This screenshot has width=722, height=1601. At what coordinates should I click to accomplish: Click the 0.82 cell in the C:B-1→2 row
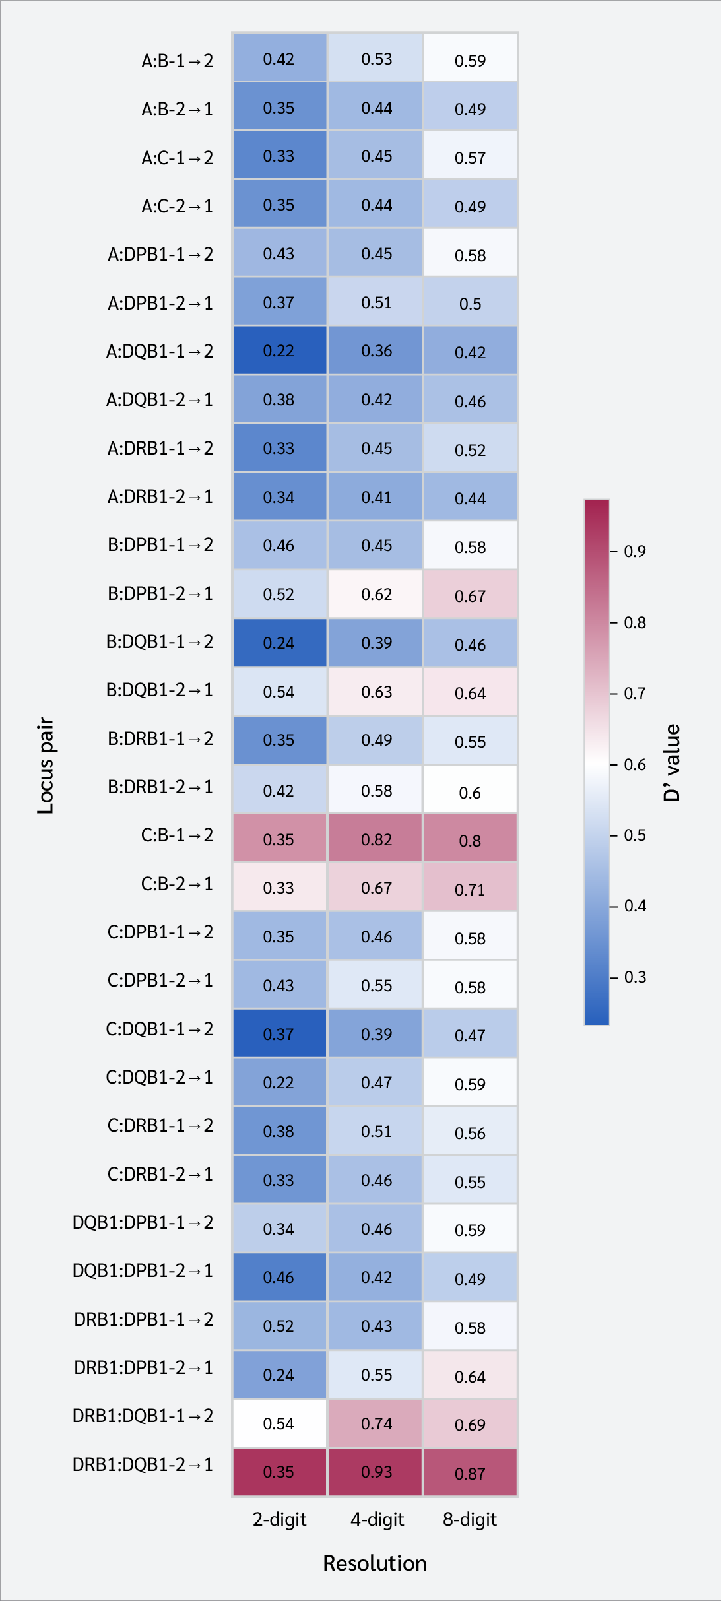click(x=376, y=839)
